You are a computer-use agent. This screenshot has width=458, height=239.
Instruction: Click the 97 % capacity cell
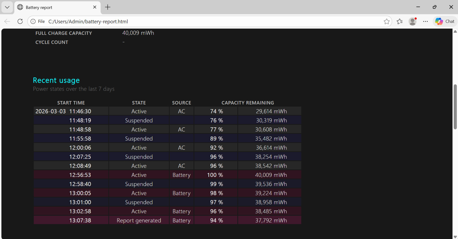(216, 202)
